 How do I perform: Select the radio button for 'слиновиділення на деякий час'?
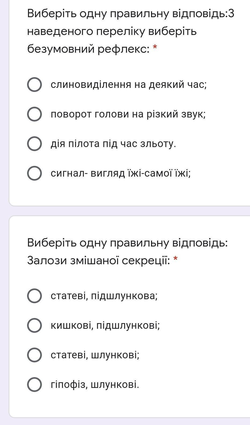pos(34,84)
